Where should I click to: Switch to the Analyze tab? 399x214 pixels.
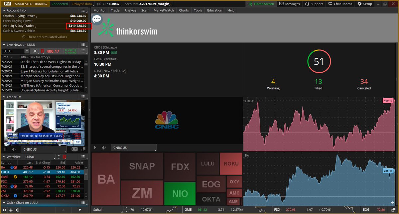[130, 10]
